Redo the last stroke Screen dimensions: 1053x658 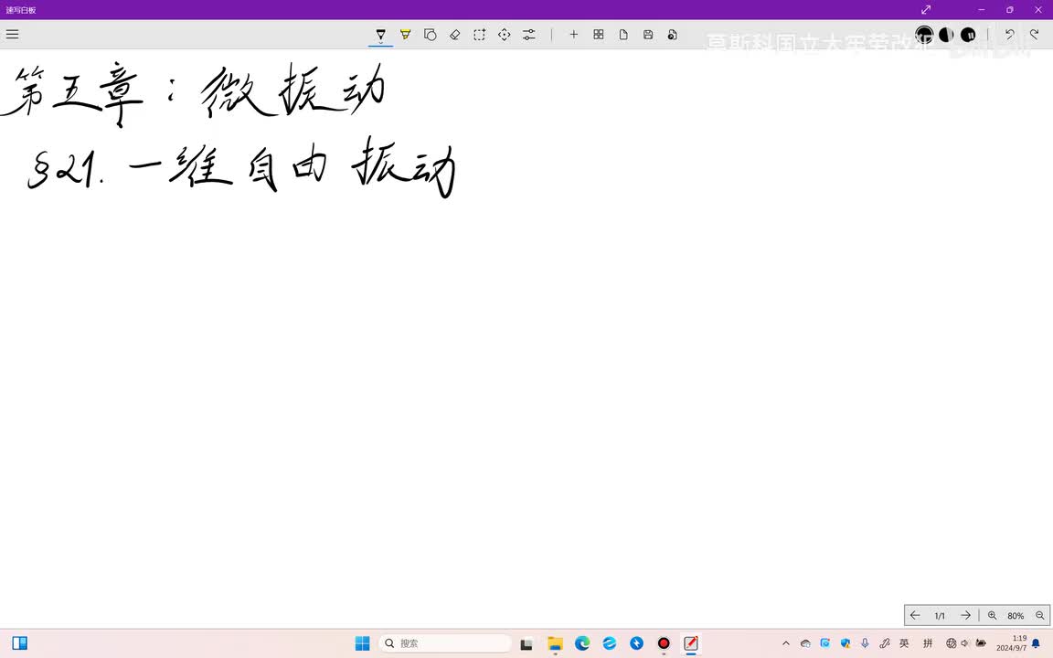tap(1034, 34)
